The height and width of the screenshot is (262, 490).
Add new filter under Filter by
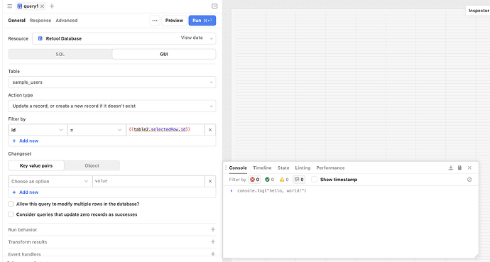point(26,141)
